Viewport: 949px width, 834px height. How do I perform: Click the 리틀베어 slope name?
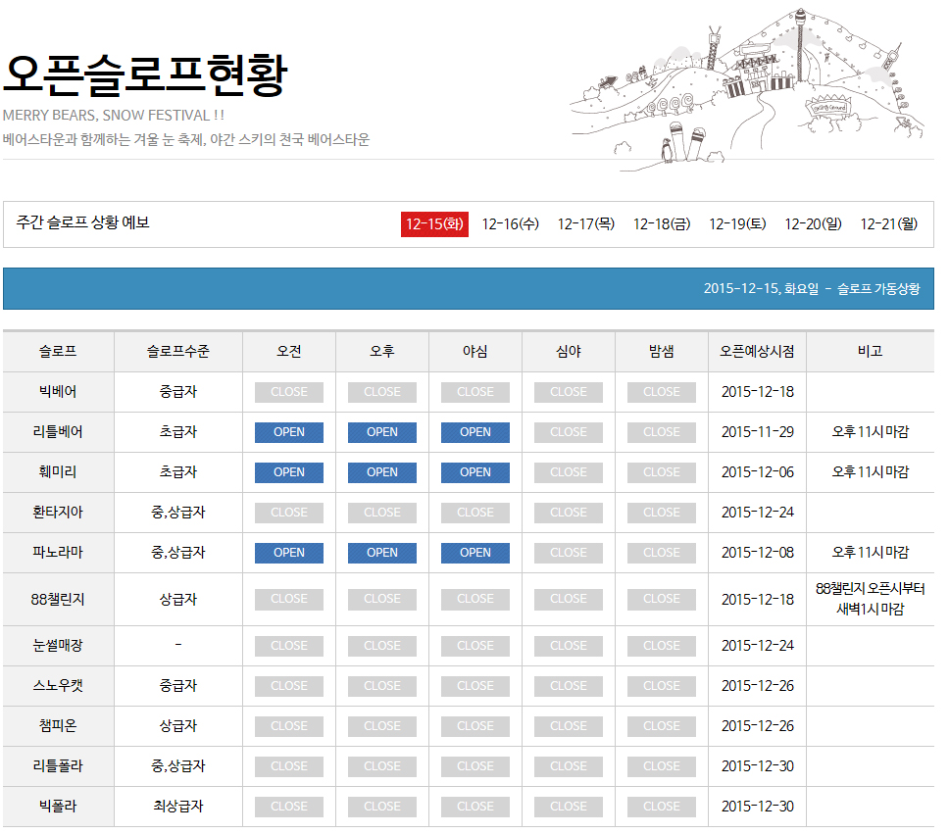pos(58,431)
